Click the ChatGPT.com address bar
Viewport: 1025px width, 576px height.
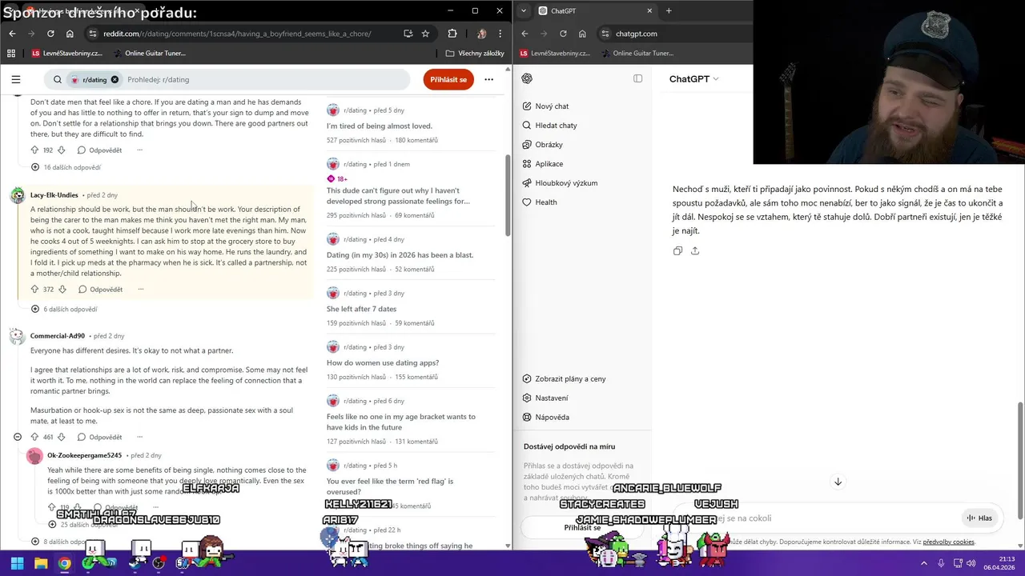point(637,34)
